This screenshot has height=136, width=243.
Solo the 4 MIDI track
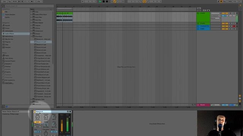click(230, 29)
